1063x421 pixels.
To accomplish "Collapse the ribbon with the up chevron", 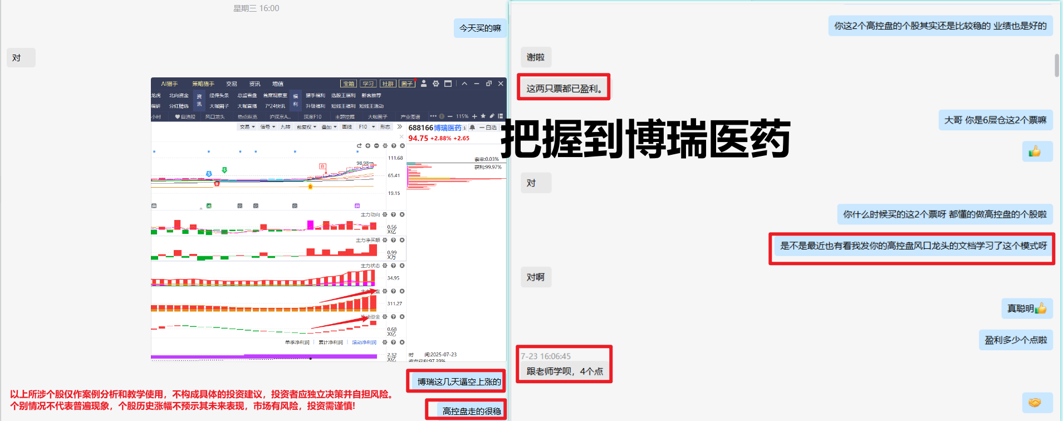I will click(x=464, y=84).
